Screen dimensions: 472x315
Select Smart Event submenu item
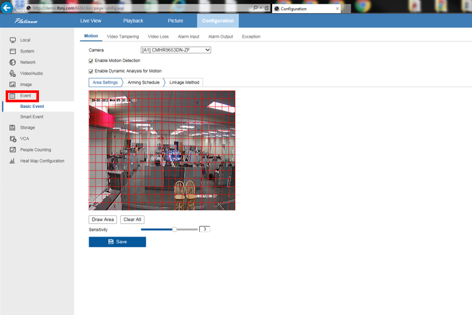coord(31,117)
